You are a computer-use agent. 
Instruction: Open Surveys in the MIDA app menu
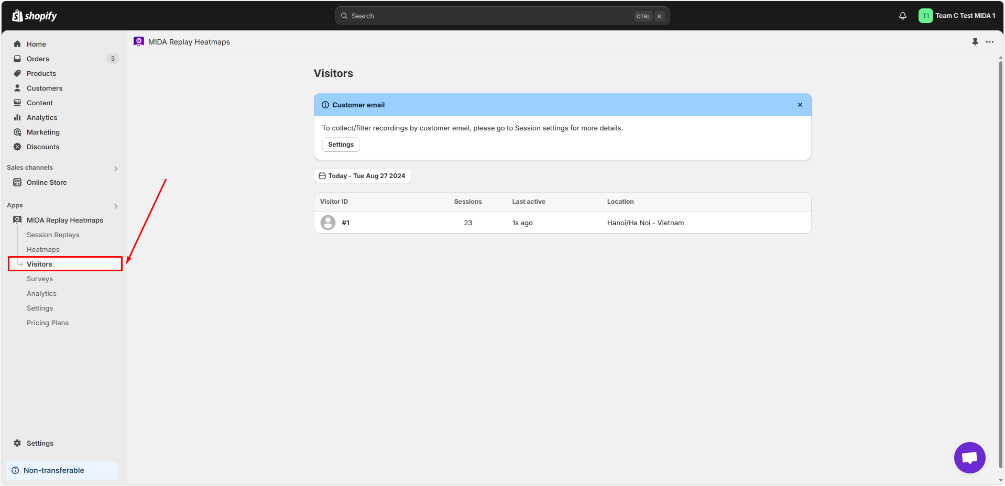coord(40,279)
